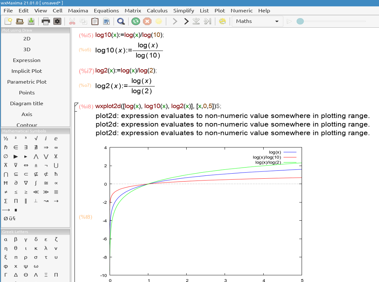This screenshot has height=282, width=379.
Task: Choose 3D from the Plot panel
Action: pos(27,50)
